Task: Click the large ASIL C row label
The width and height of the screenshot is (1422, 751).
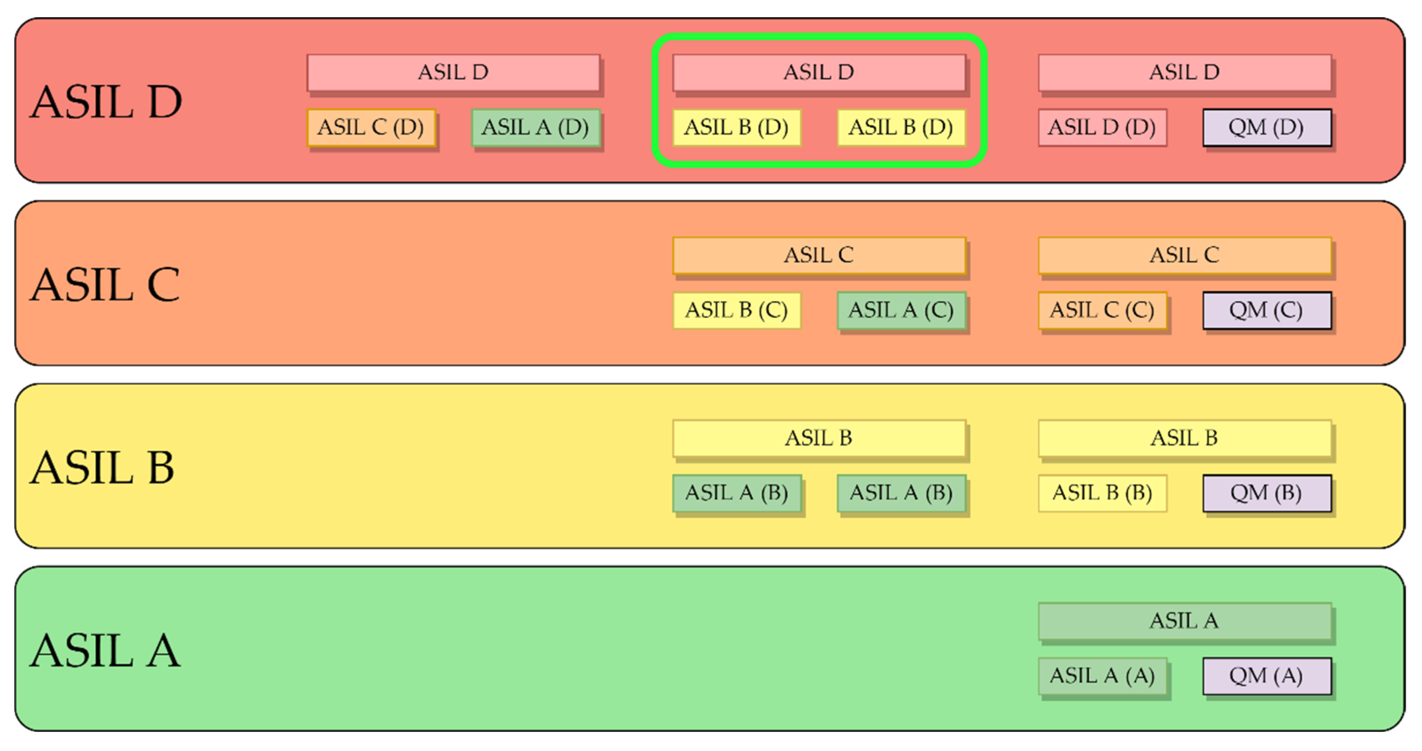Action: (x=105, y=285)
